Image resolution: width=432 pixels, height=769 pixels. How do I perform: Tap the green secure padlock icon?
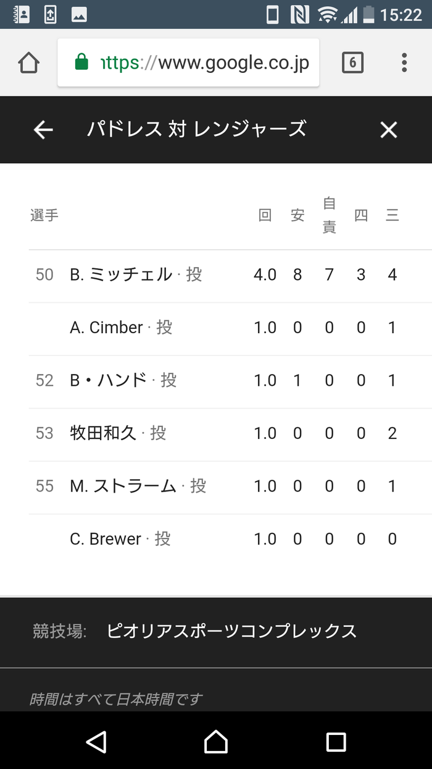click(x=81, y=62)
